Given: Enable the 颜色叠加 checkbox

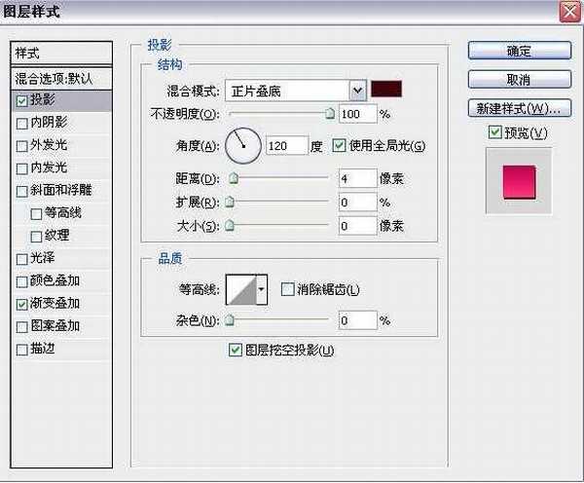Looking at the screenshot, I should (22, 281).
